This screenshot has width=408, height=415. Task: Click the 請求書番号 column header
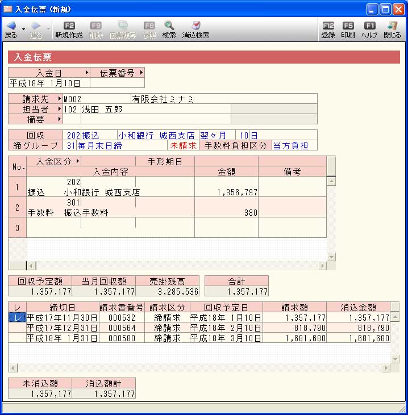pos(122,307)
